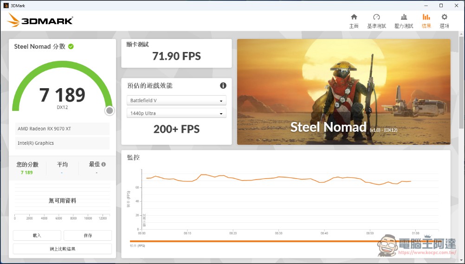Click the vertical scrollbar on the right

point(462,82)
